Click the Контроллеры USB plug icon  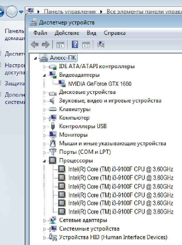tap(53, 126)
